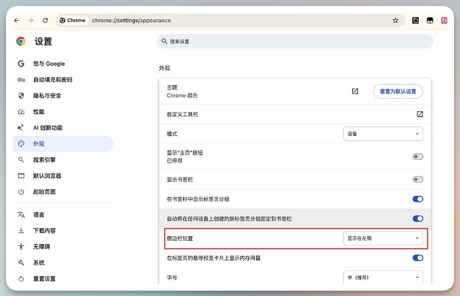460x296 pixels.
Task: Click the magnifier icon for 搜索引擎
Action: click(21, 160)
